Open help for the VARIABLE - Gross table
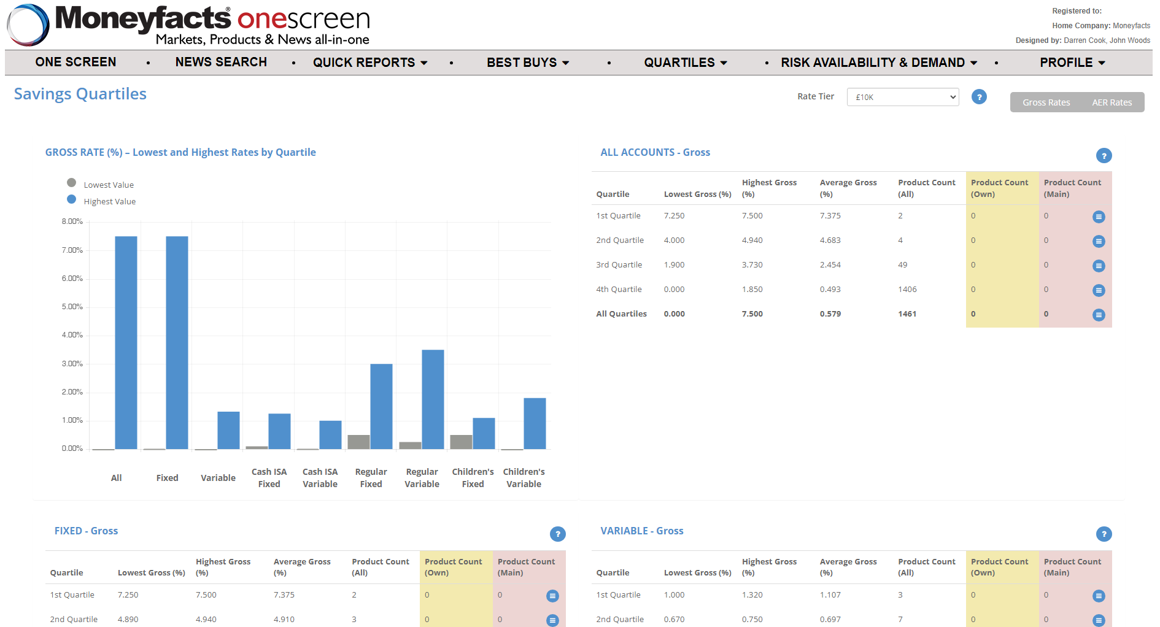1160x627 pixels. [1104, 534]
